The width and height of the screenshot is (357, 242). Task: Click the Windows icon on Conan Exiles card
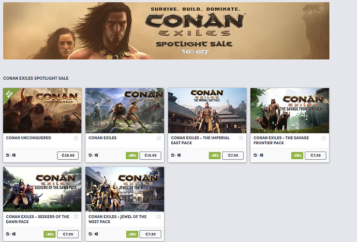(97, 155)
